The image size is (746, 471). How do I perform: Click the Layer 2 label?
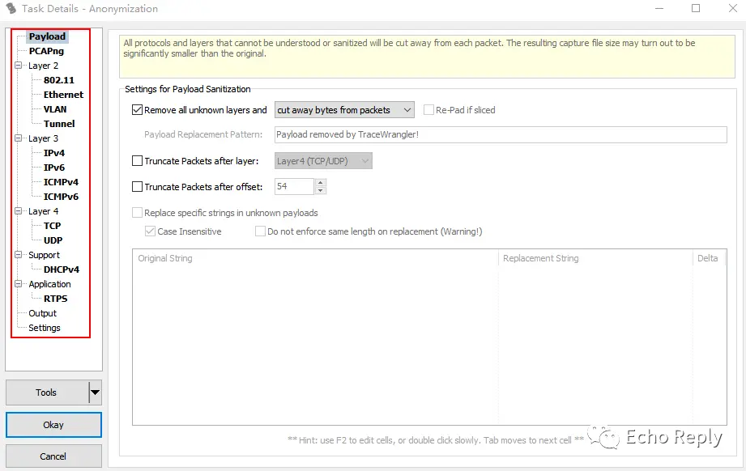click(43, 66)
